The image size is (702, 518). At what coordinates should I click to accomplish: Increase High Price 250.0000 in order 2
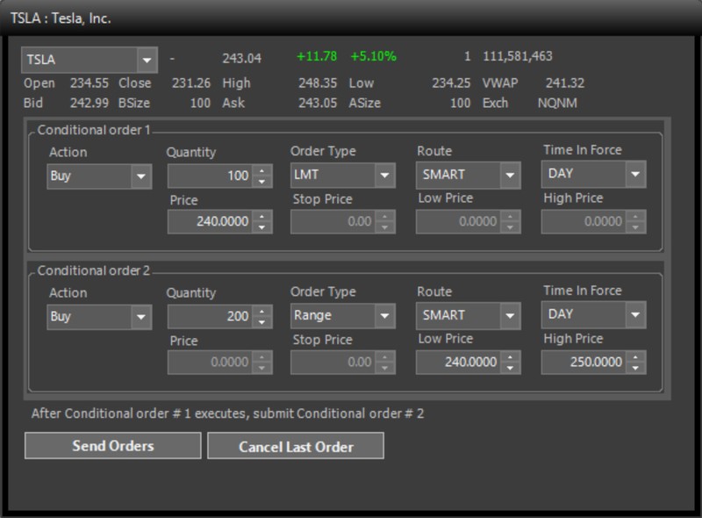click(x=635, y=357)
